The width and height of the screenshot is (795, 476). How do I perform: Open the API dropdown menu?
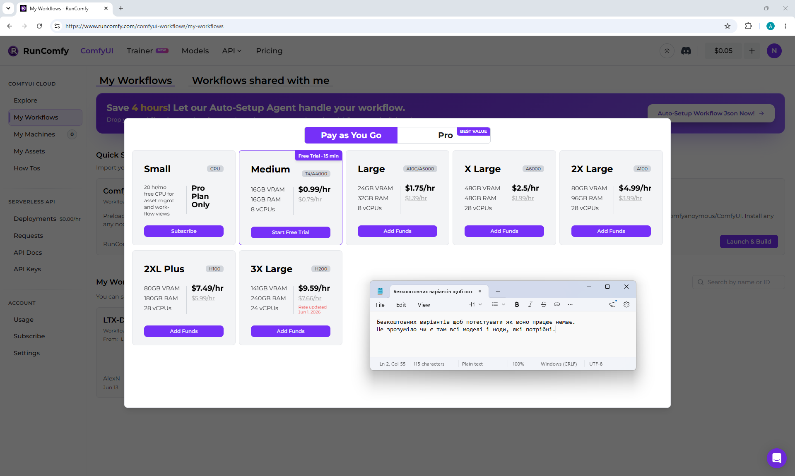coord(232,51)
